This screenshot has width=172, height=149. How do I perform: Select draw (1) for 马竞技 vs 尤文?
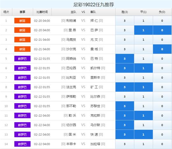point(143,39)
